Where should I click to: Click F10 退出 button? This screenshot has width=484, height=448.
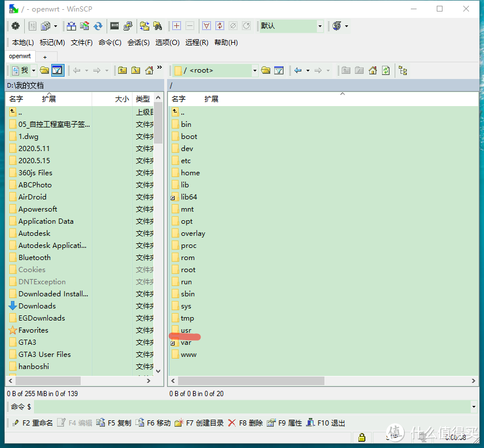(326, 423)
